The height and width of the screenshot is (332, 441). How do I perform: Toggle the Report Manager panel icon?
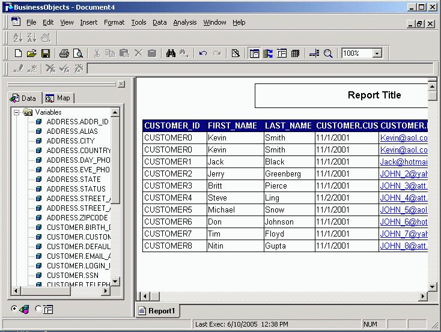point(254,53)
